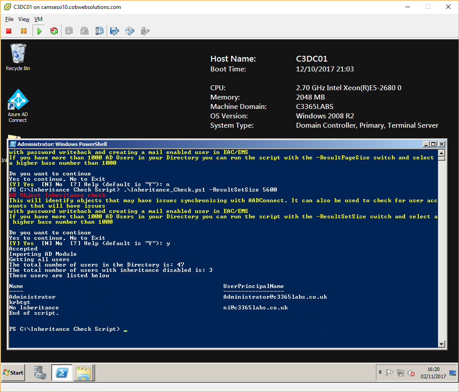459x392 pixels.
Task: Reset the virtual machine
Action: [x=54, y=31]
